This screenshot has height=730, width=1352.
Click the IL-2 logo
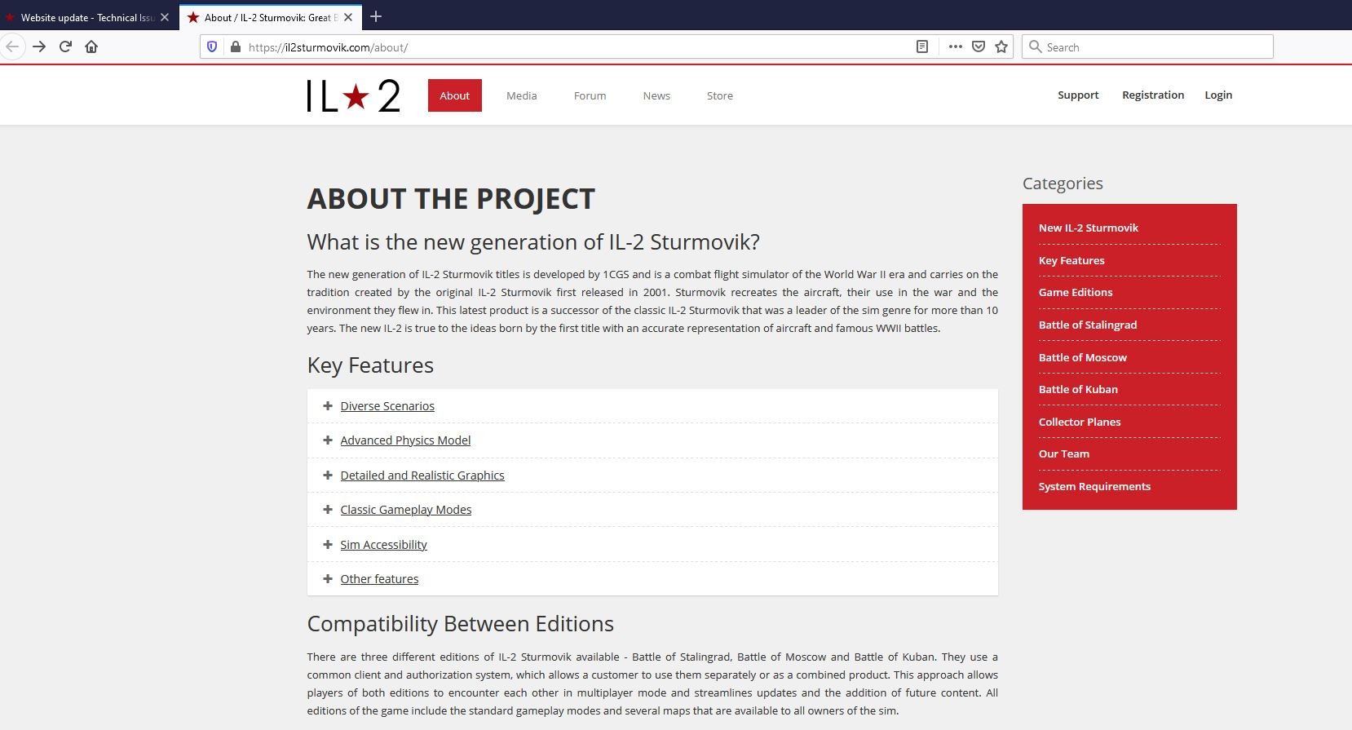click(x=353, y=95)
